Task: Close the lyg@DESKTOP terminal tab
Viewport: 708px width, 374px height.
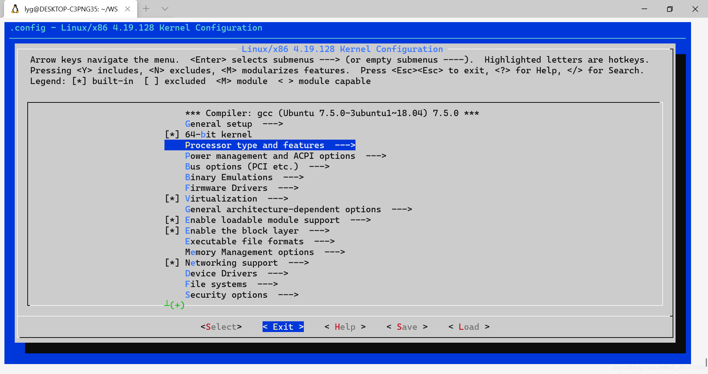Action: point(128,9)
